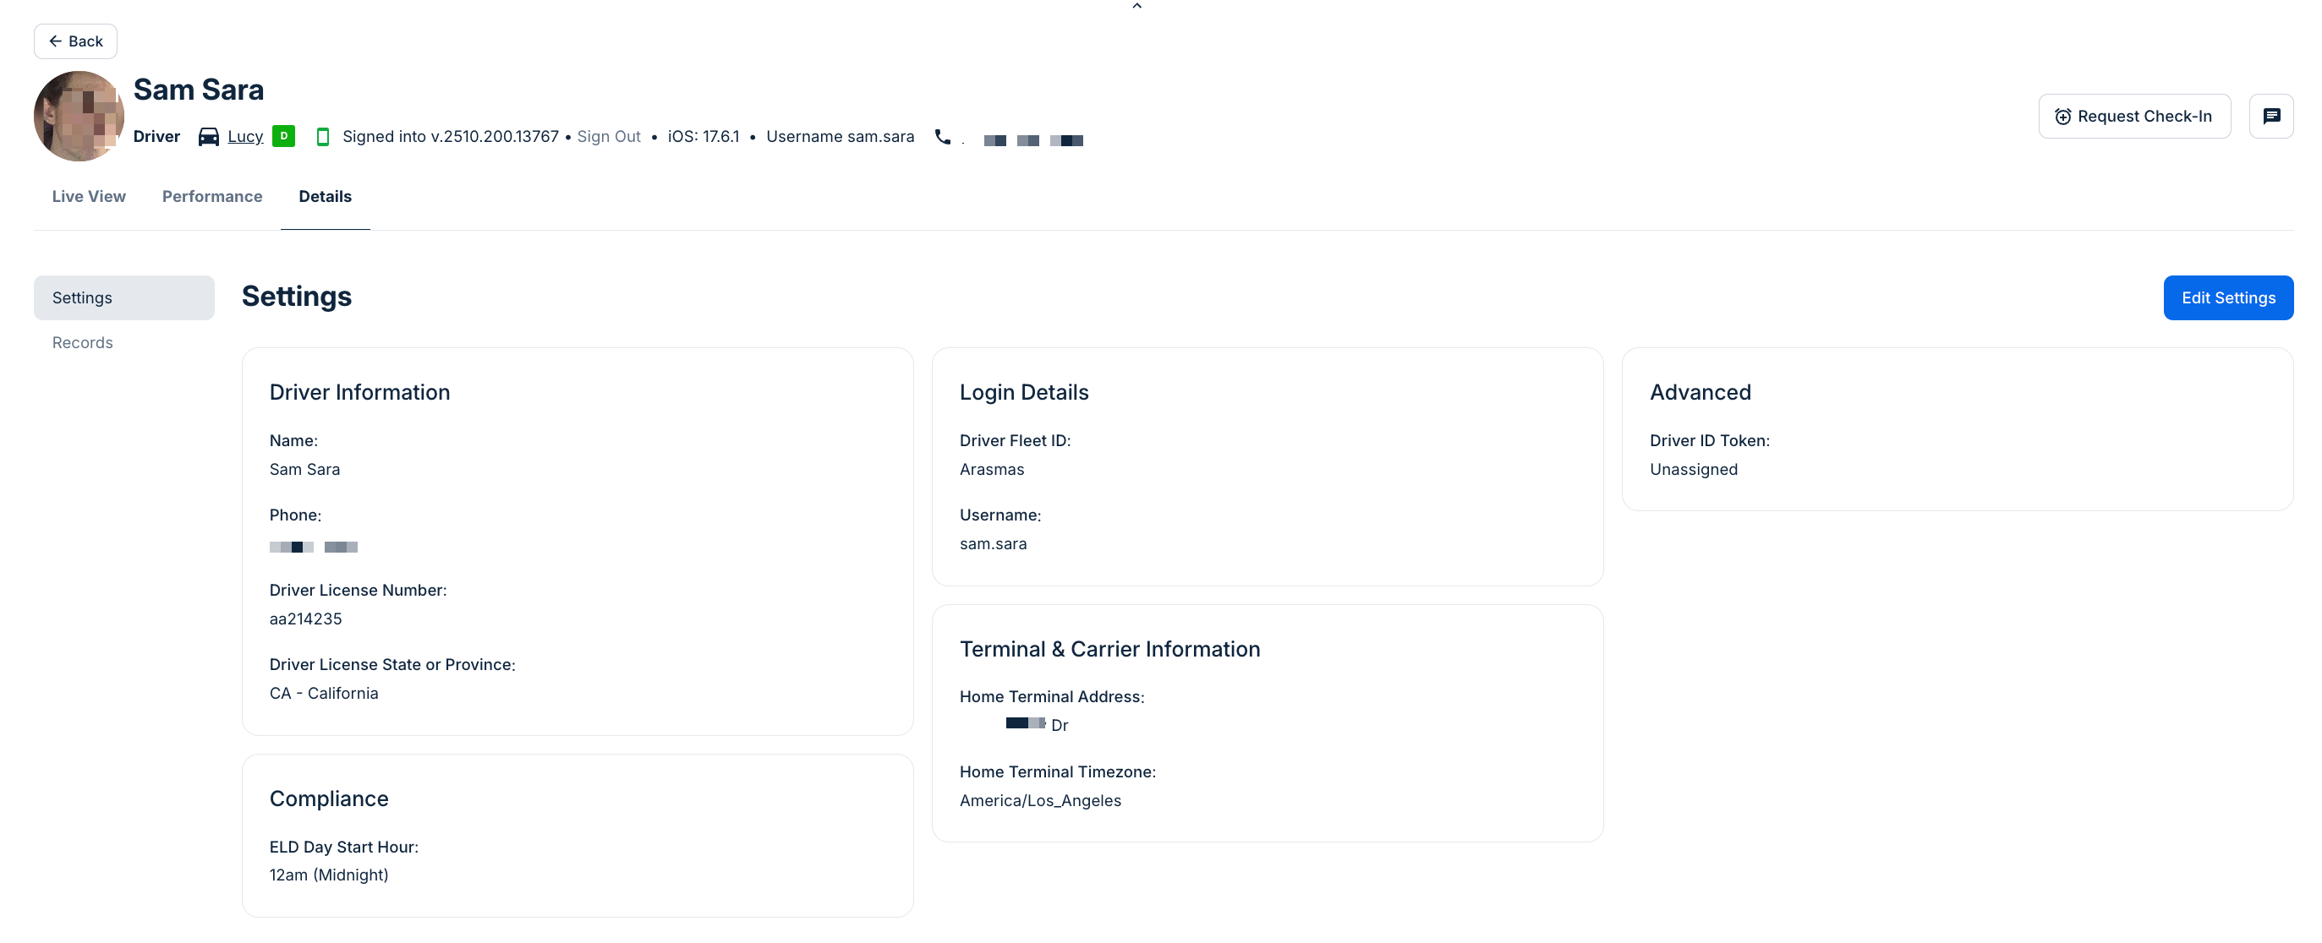Click the Back arrow button

click(x=74, y=41)
